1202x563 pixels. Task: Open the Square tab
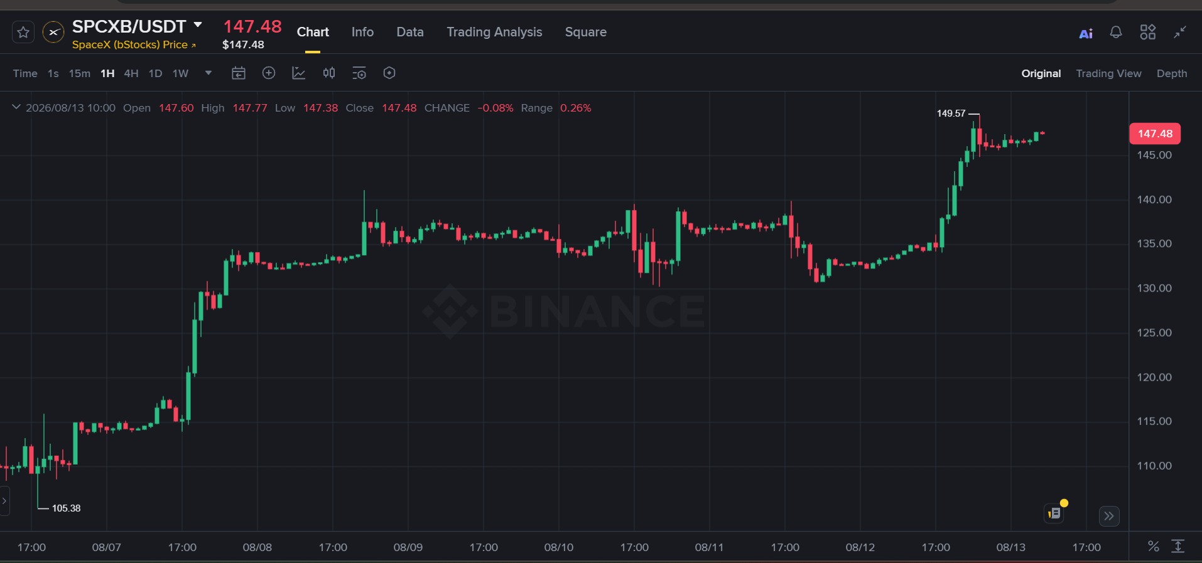(586, 32)
